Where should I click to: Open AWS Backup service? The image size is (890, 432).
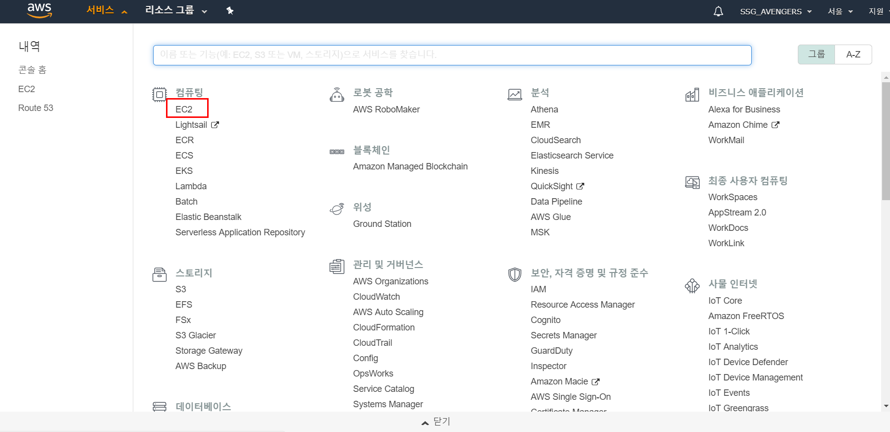pos(200,366)
